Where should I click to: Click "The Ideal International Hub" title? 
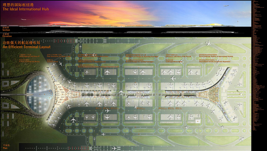[x=26, y=9]
